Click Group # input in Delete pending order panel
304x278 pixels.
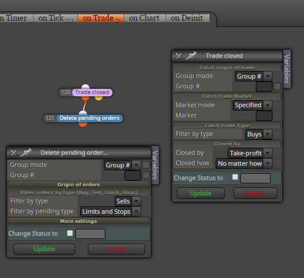point(132,175)
